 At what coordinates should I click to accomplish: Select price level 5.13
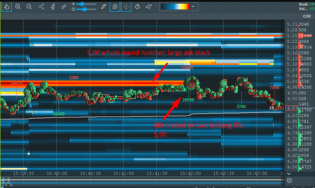(292, 58)
